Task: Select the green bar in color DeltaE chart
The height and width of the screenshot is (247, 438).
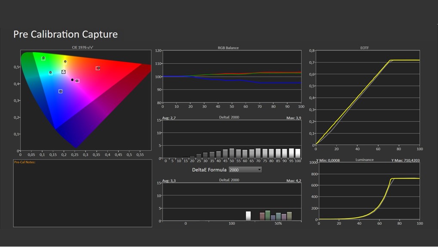Action: coord(268,215)
